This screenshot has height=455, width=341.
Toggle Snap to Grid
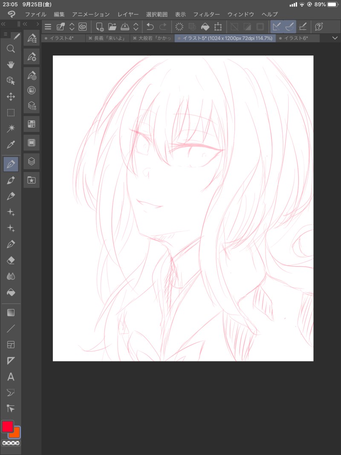click(303, 27)
